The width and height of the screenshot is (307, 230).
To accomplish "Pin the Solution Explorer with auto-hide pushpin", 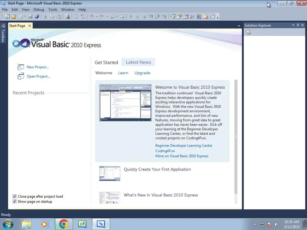I will tap(298, 25).
